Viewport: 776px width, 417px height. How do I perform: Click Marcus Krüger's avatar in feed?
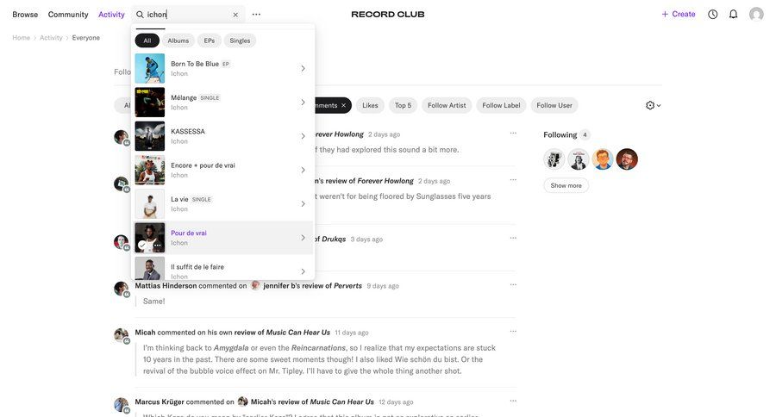pyautogui.click(x=122, y=405)
